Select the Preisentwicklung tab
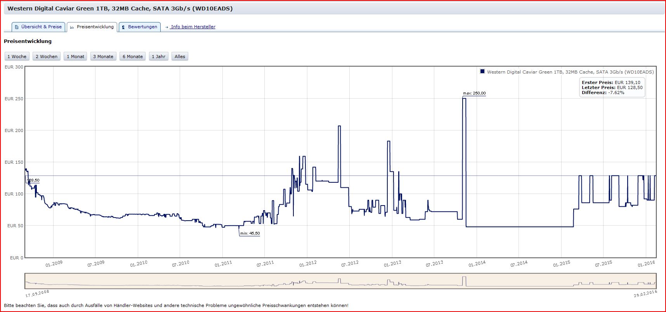The height and width of the screenshot is (312, 666). [92, 27]
